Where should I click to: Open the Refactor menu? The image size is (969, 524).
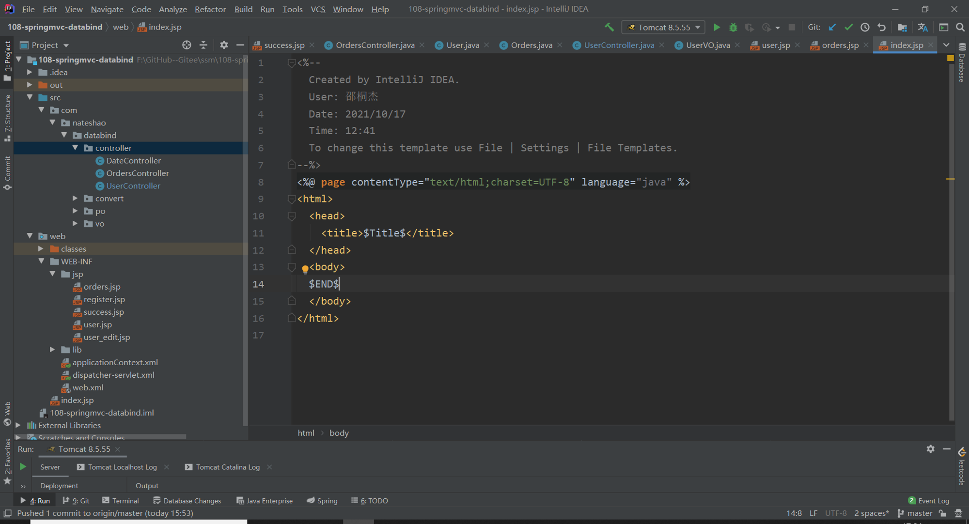pos(210,9)
